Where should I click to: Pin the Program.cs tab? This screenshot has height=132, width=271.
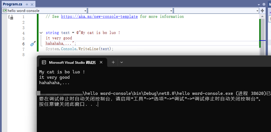click(x=27, y=4)
